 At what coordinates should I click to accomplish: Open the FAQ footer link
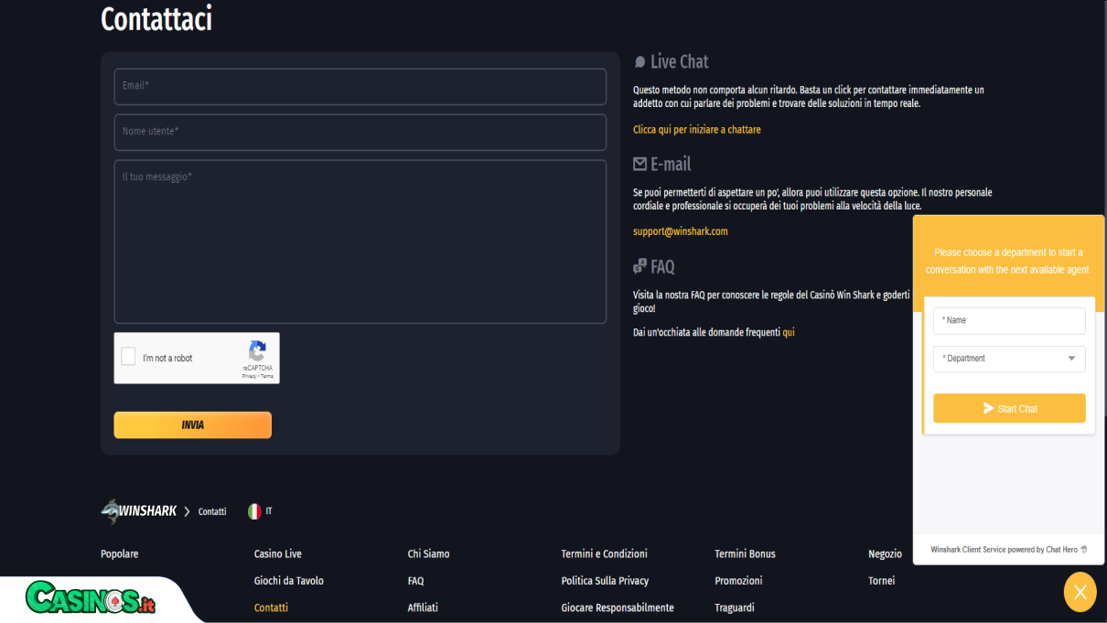point(415,581)
